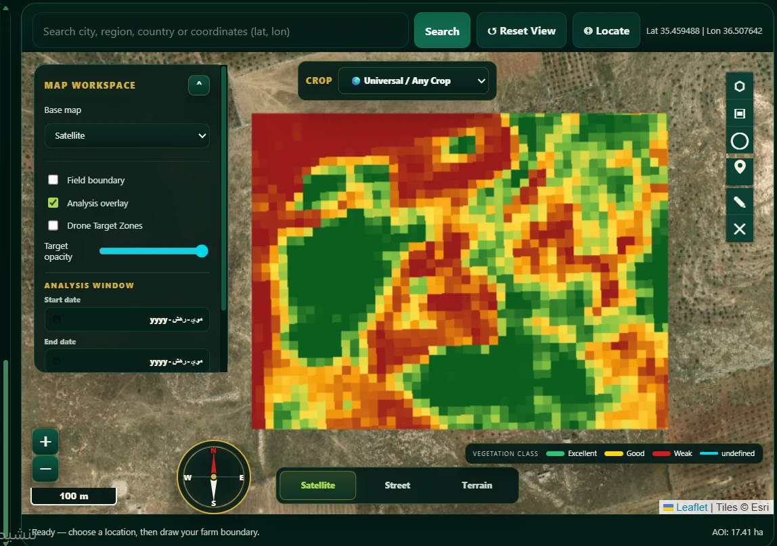
Task: Switch to the Street map tab
Action: (397, 486)
